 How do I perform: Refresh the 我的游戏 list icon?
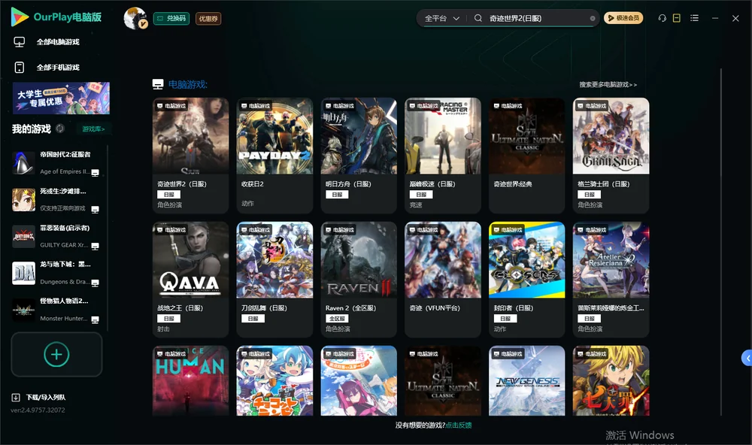click(x=60, y=129)
